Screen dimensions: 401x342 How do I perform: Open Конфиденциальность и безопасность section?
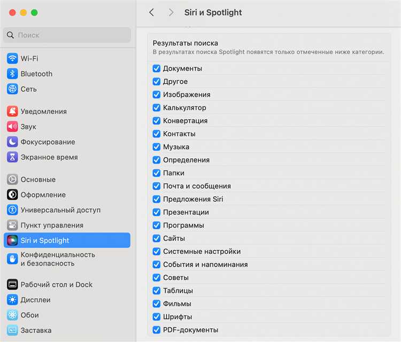click(x=58, y=259)
